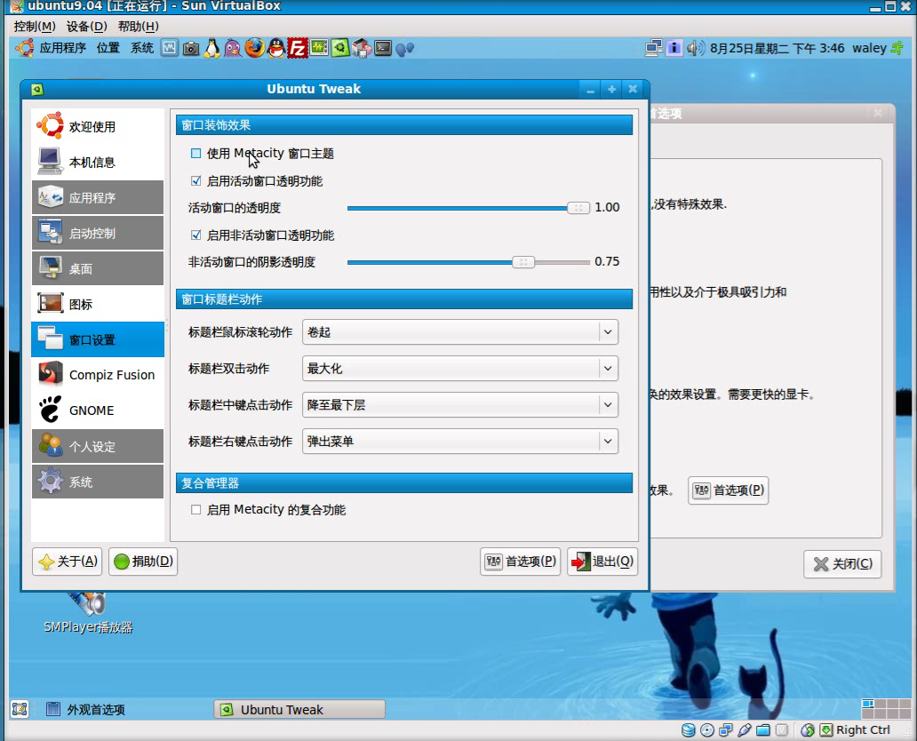
Task: Click the blue info tray icon
Action: 674,48
